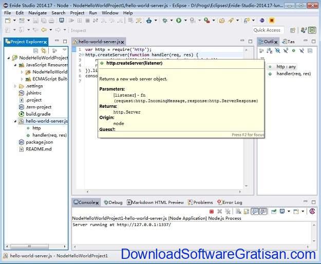Toggle Show Console on standard error

tap(263, 212)
